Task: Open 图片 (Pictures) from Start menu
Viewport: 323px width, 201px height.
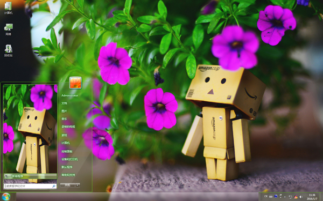Action: coord(64,111)
